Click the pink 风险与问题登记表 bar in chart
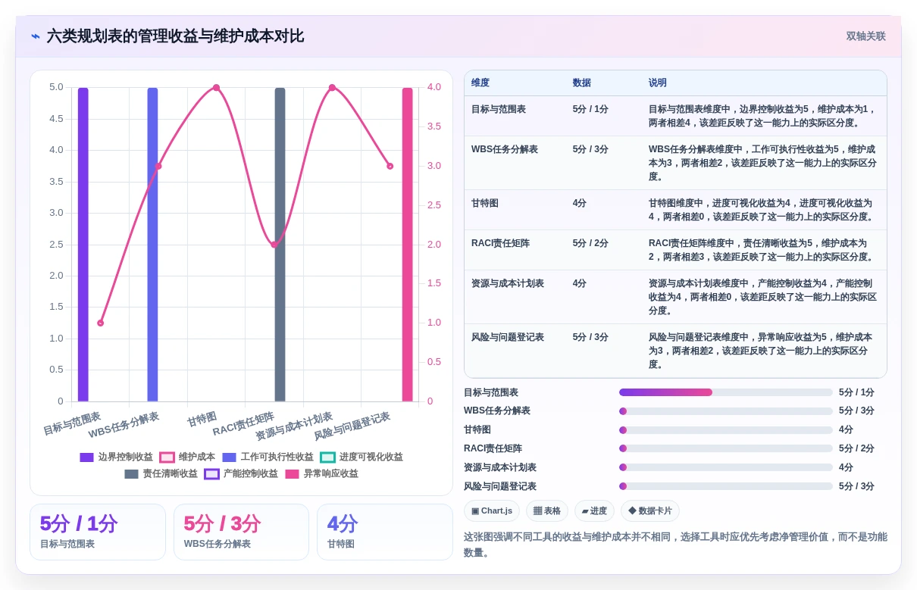Viewport: 917px width, 590px height. pos(408,245)
